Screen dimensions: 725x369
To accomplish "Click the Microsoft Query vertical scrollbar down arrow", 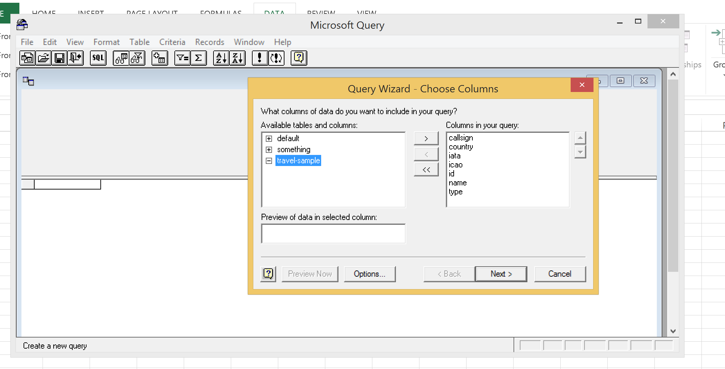I will [x=673, y=331].
